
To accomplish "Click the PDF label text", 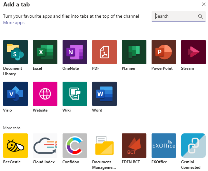I will (96, 68).
